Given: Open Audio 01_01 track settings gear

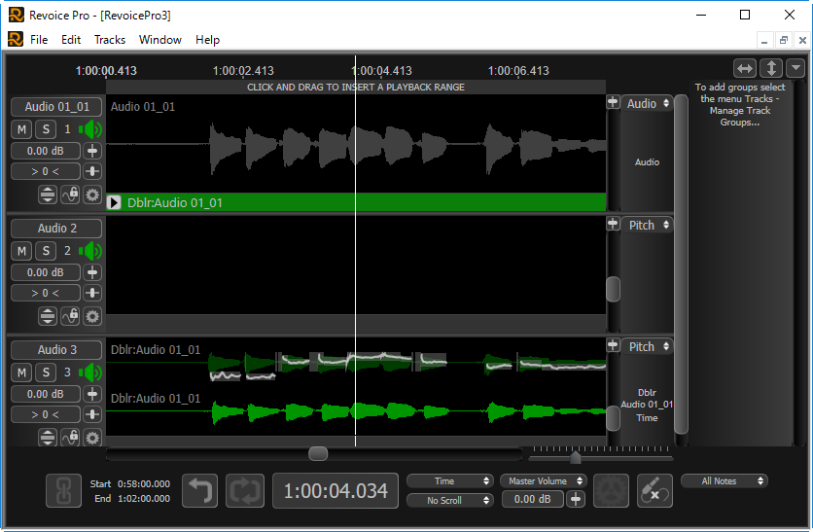Looking at the screenshot, I should pos(92,195).
